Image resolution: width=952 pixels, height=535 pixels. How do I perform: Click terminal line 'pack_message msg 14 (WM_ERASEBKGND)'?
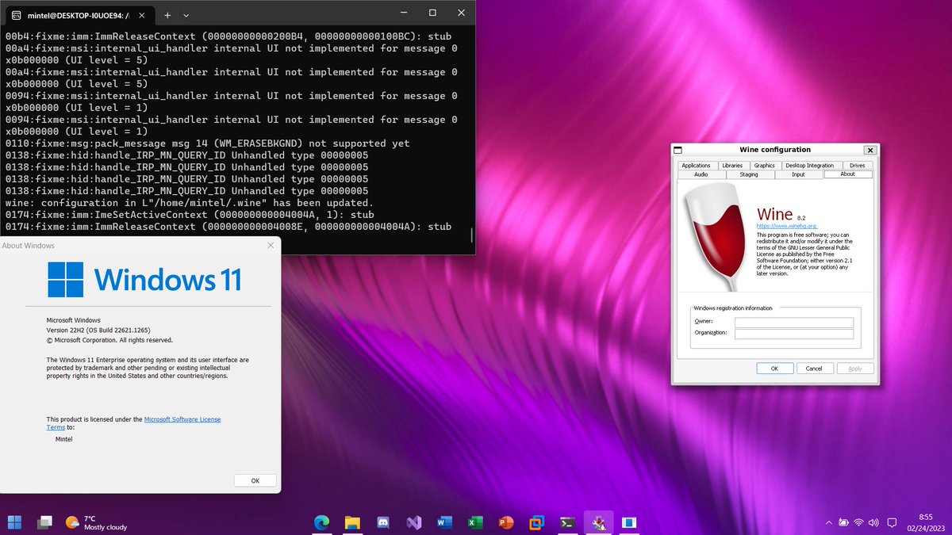[208, 143]
